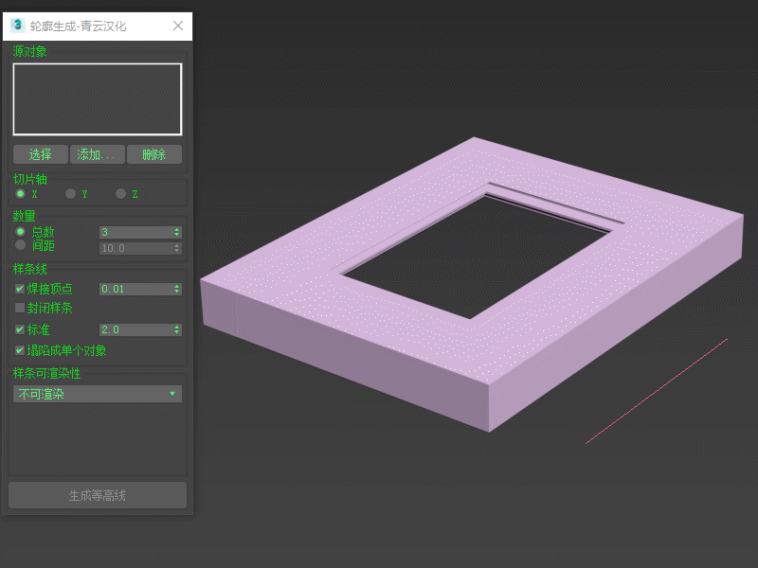Toggle the 焊接顶点 checkbox
The width and height of the screenshot is (758, 568).
[x=20, y=289]
